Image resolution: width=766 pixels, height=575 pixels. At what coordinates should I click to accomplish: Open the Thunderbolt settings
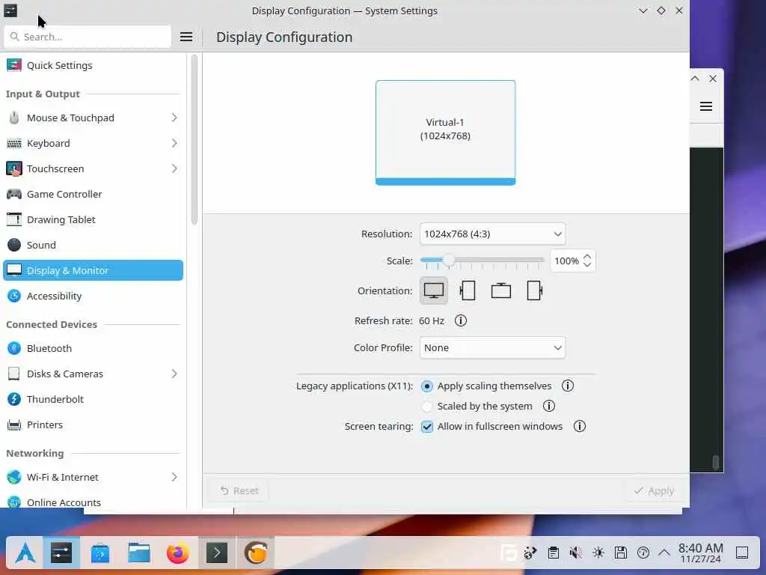(93, 399)
